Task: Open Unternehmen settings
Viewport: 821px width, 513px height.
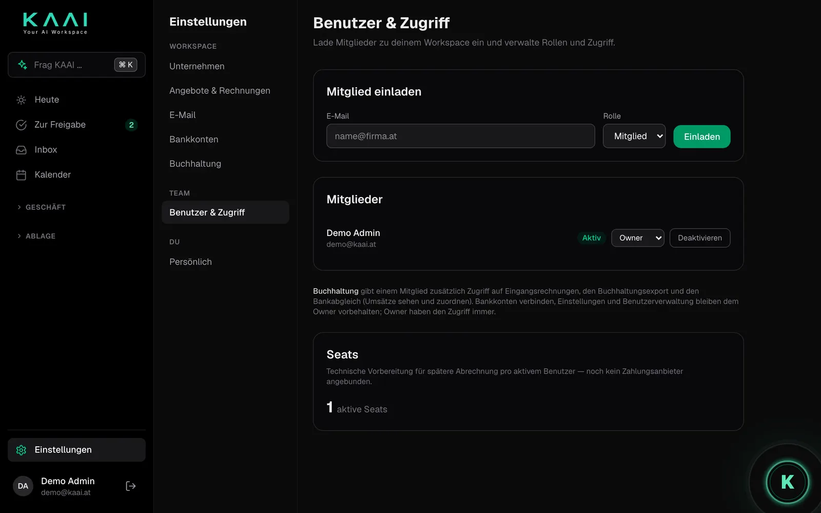Action: 197,66
